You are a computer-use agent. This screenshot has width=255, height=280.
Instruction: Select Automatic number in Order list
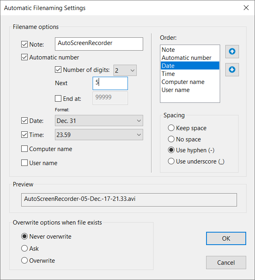(186, 58)
